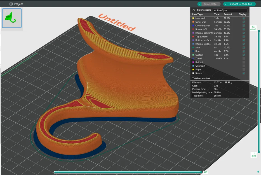Collapse the Color scheme legend panel
261x175 pixels.
tap(194, 10)
